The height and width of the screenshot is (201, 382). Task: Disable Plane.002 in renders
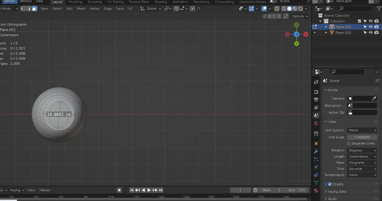[x=377, y=33]
